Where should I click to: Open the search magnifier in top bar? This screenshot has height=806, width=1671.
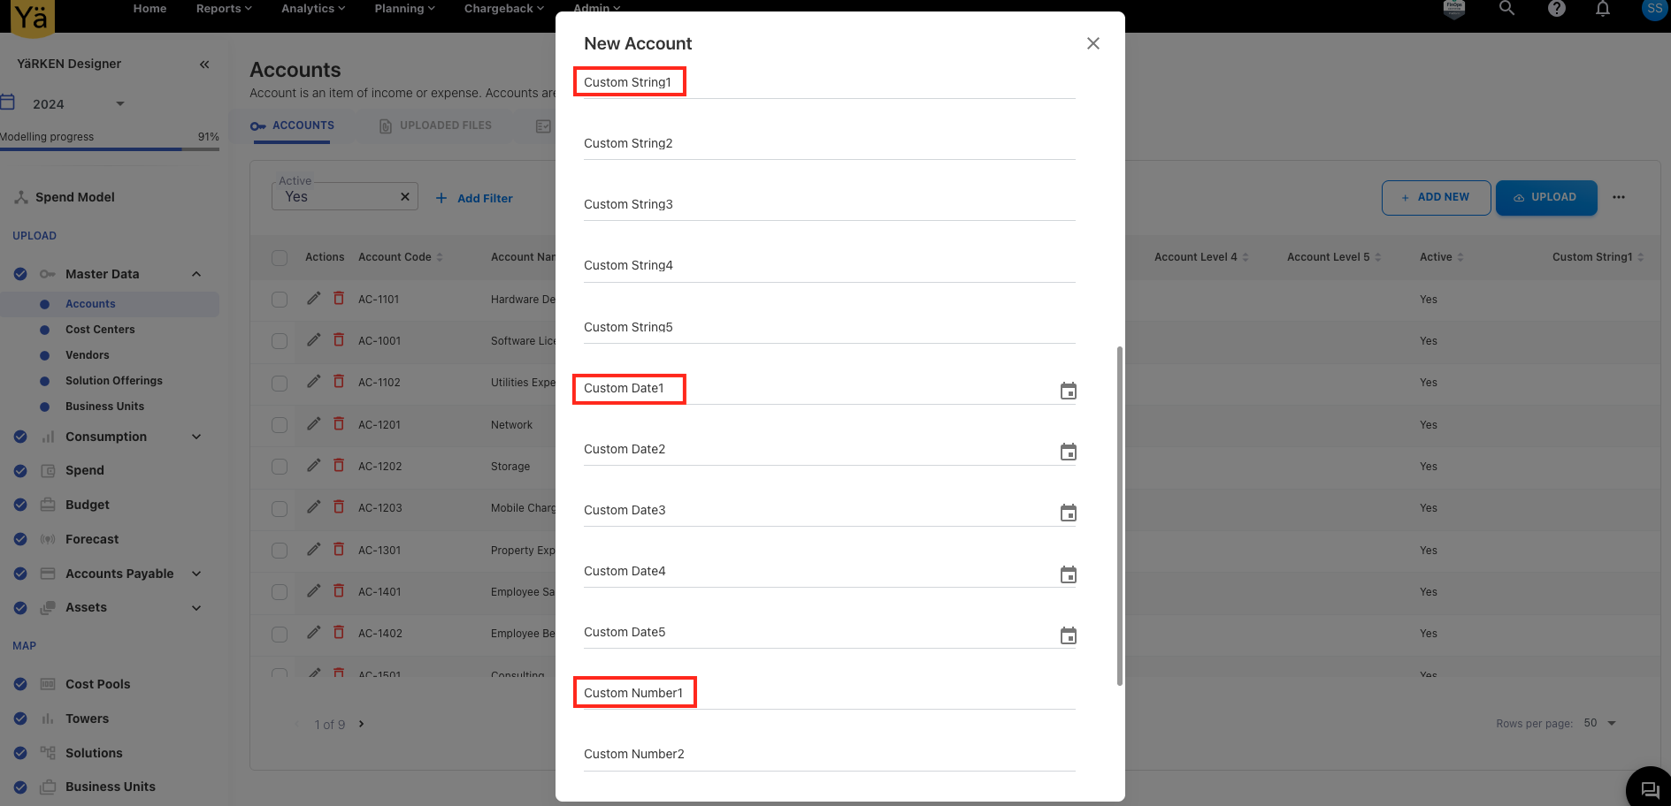(1506, 9)
